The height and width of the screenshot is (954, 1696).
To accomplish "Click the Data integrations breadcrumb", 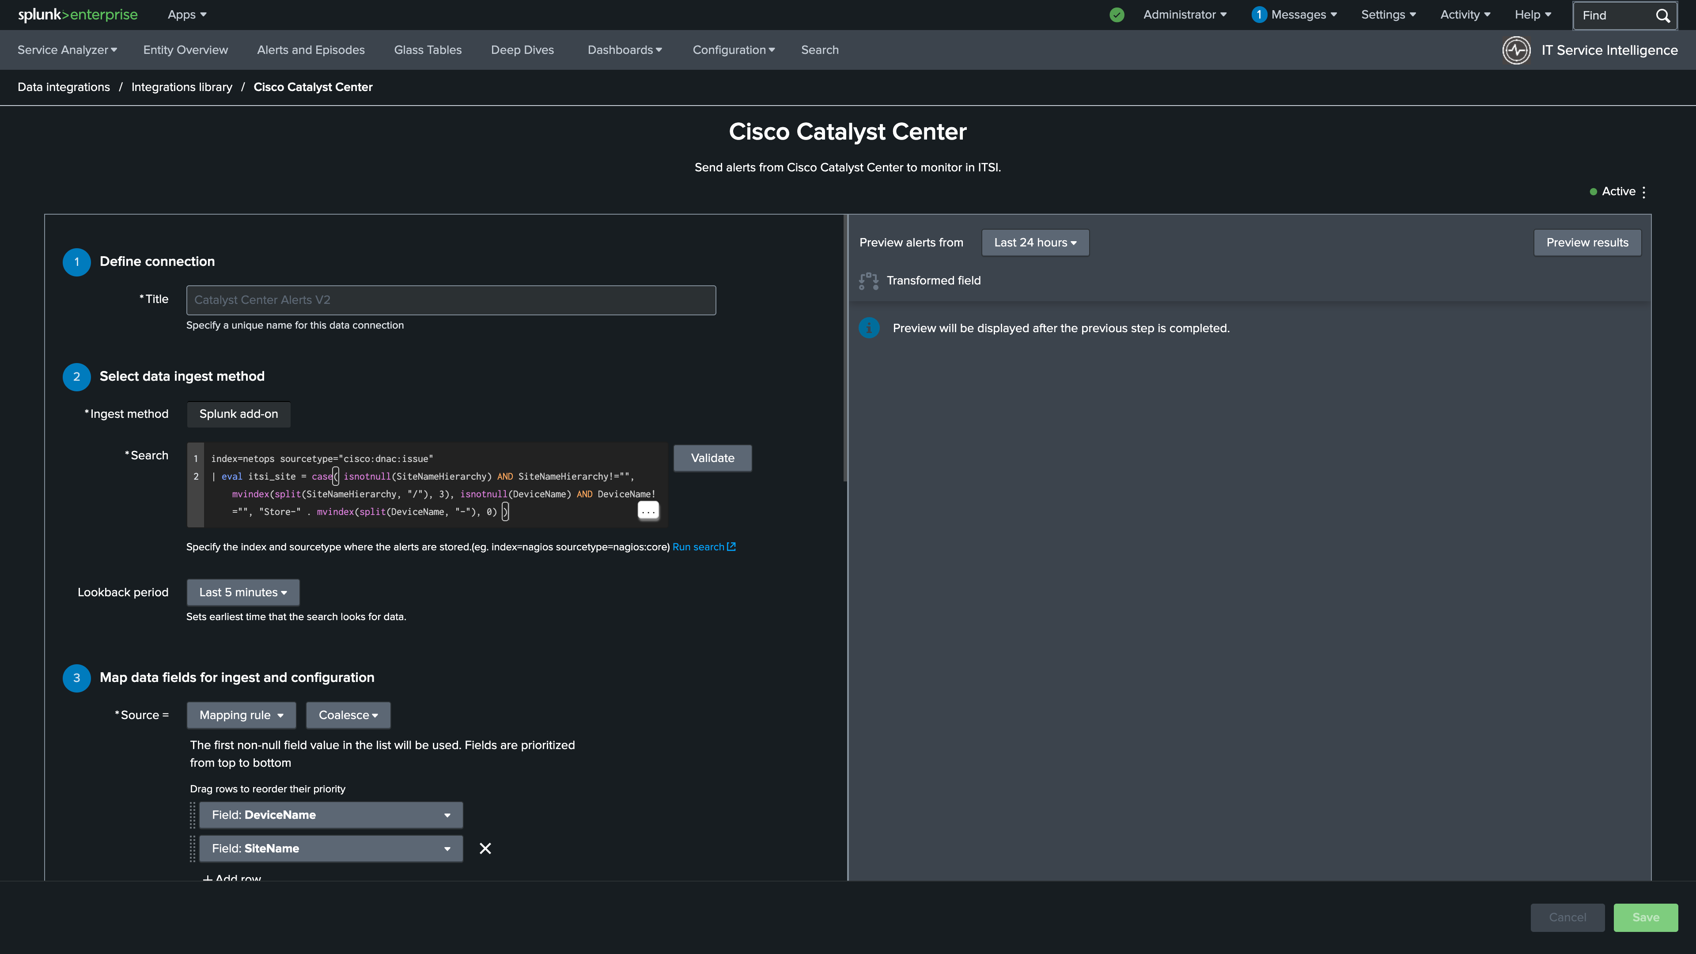I will coord(64,87).
